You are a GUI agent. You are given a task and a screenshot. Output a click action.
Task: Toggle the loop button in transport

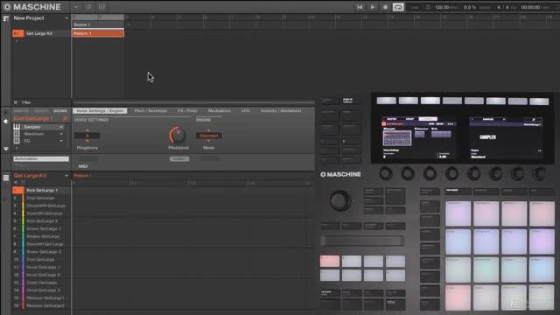tap(398, 7)
